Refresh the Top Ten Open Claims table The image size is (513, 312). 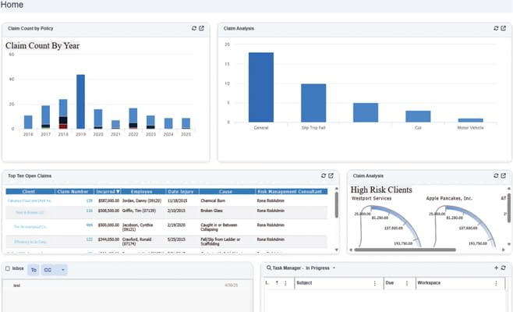tap(324, 175)
